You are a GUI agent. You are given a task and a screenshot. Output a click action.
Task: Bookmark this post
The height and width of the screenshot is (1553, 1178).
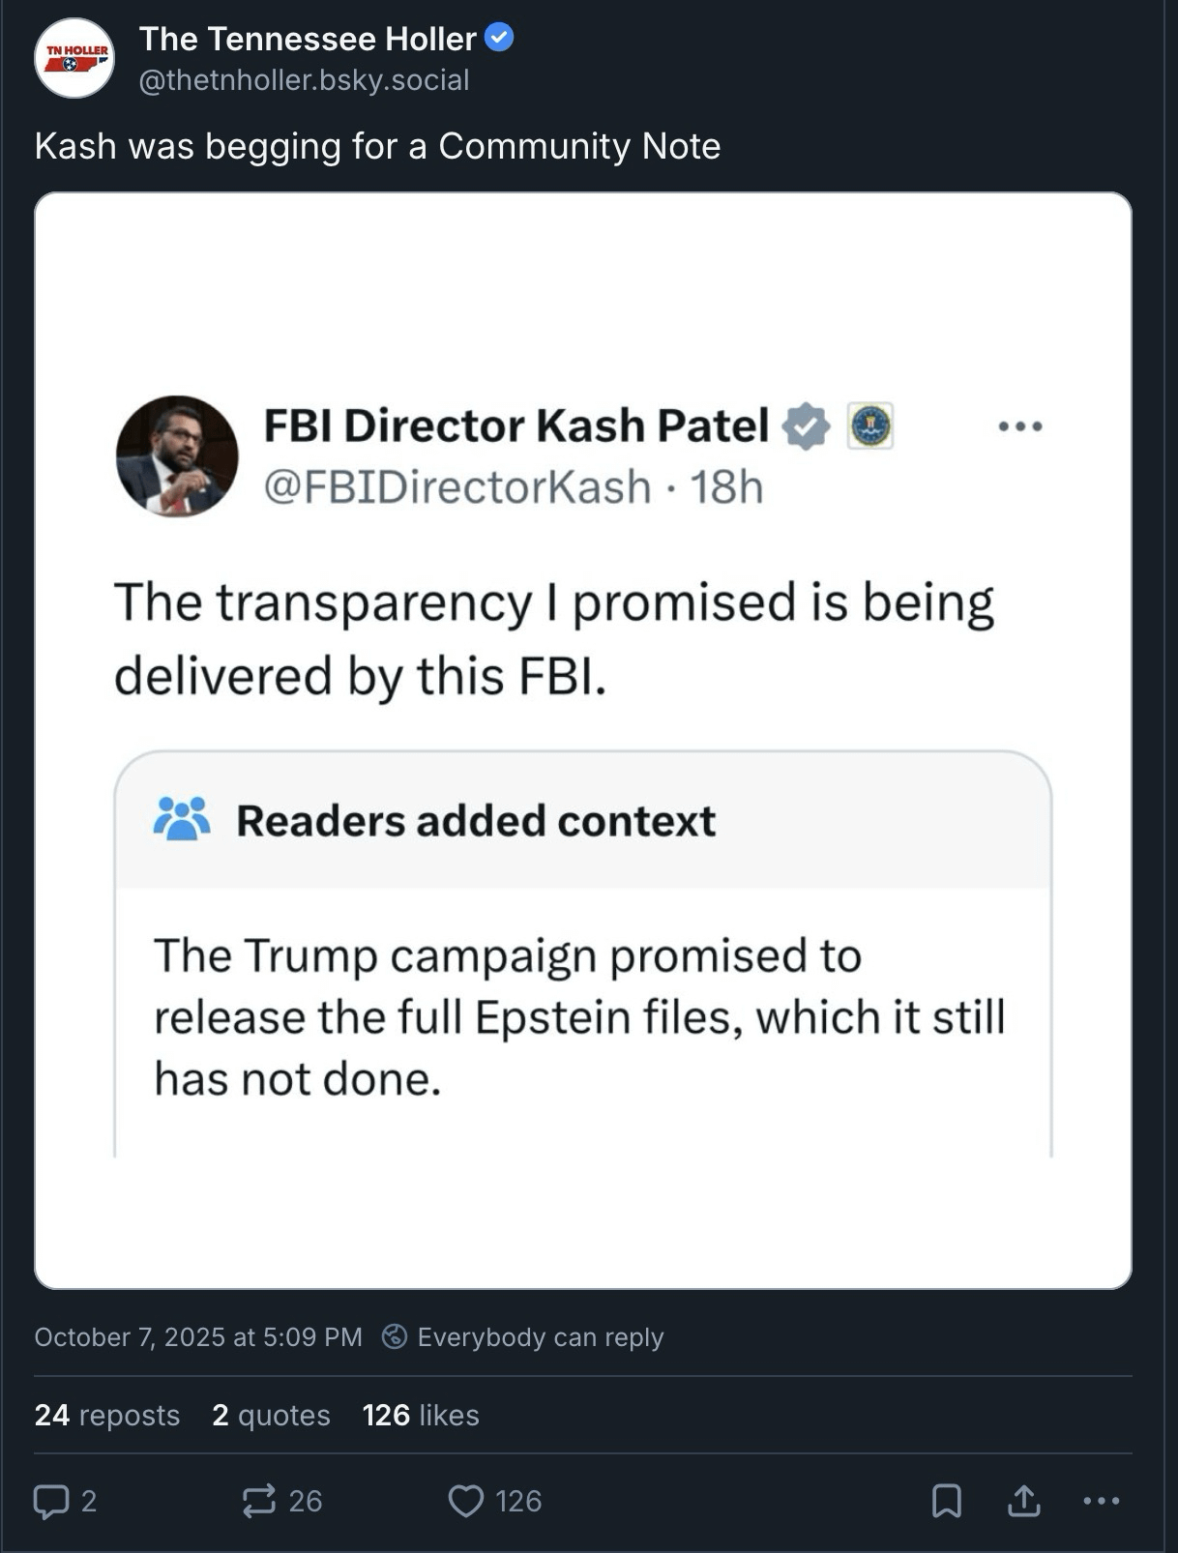click(x=946, y=1501)
